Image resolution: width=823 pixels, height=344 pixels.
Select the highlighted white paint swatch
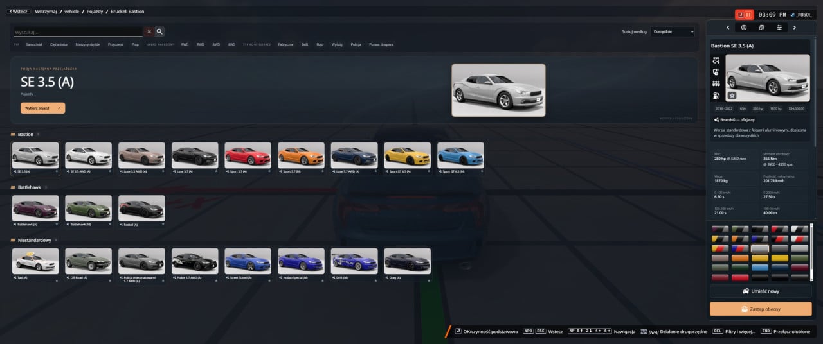(x=760, y=248)
